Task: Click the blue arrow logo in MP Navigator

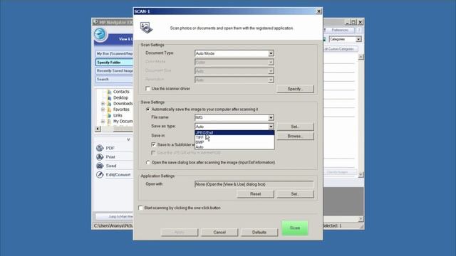Action: pyautogui.click(x=100, y=34)
